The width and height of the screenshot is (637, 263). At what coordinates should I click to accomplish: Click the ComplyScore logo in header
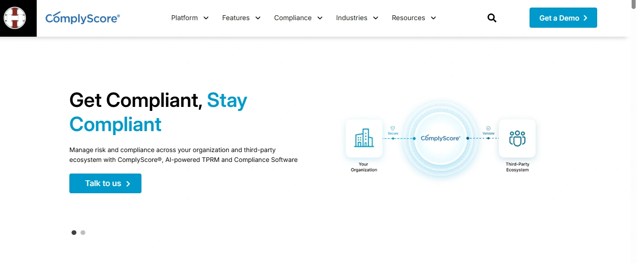click(x=83, y=18)
